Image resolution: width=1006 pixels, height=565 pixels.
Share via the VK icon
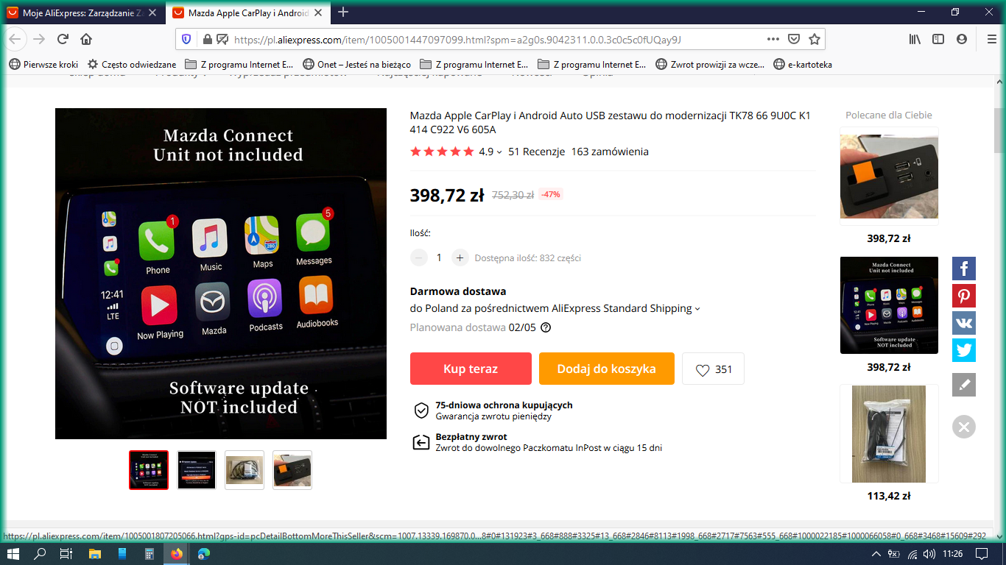pyautogui.click(x=963, y=323)
